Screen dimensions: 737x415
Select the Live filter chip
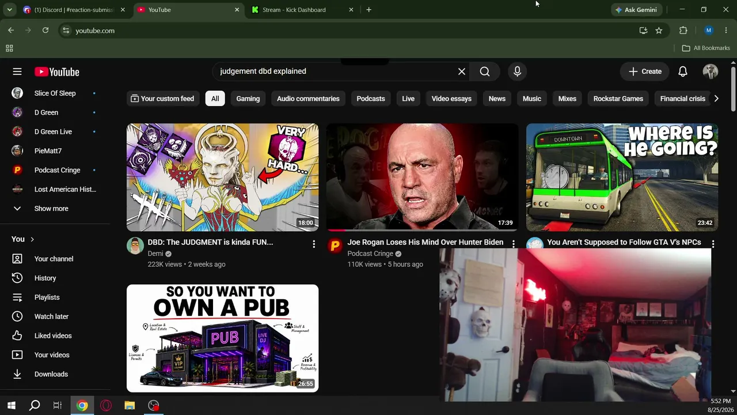pos(408,99)
